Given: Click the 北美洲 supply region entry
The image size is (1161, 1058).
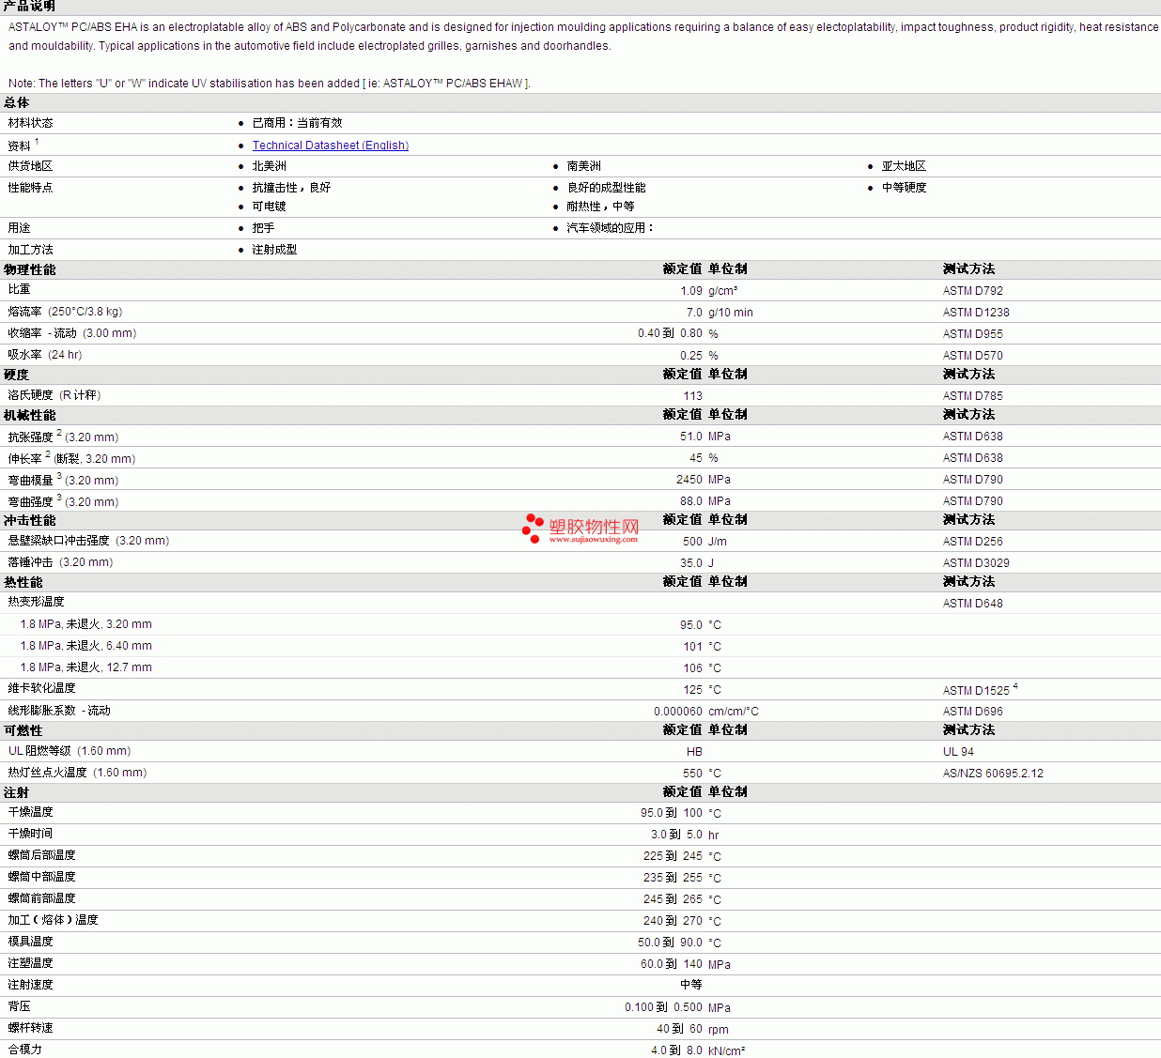Looking at the screenshot, I should point(270,166).
